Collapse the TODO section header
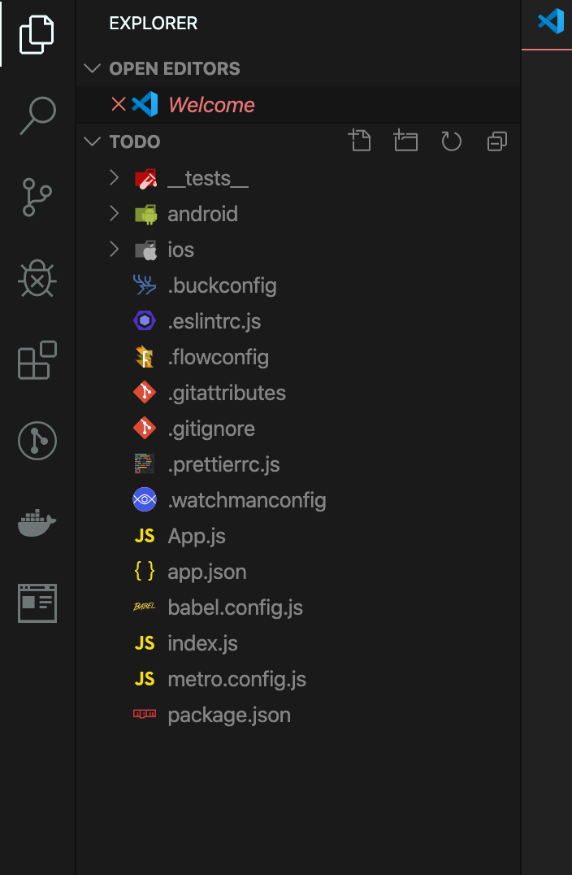Image resolution: width=572 pixels, height=875 pixels. click(x=92, y=141)
